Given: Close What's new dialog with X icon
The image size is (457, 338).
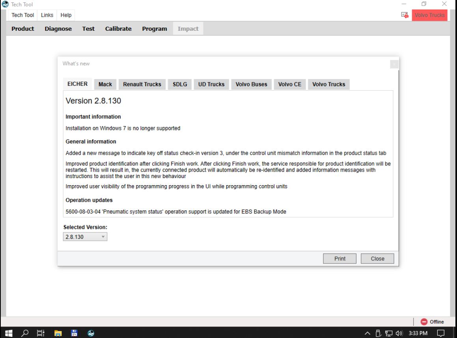Looking at the screenshot, I should point(394,64).
